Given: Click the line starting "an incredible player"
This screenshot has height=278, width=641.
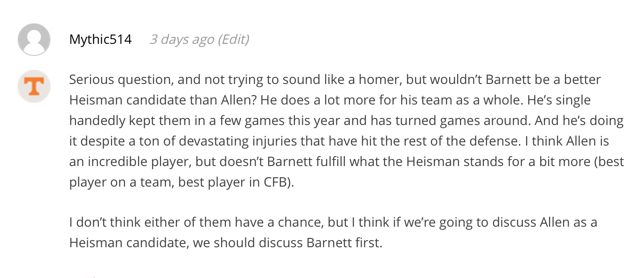Looking at the screenshot, I should pos(347,161).
